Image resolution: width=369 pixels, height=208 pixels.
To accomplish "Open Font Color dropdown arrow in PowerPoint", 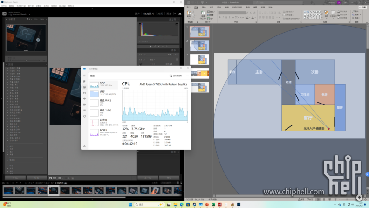I will coord(255,17).
